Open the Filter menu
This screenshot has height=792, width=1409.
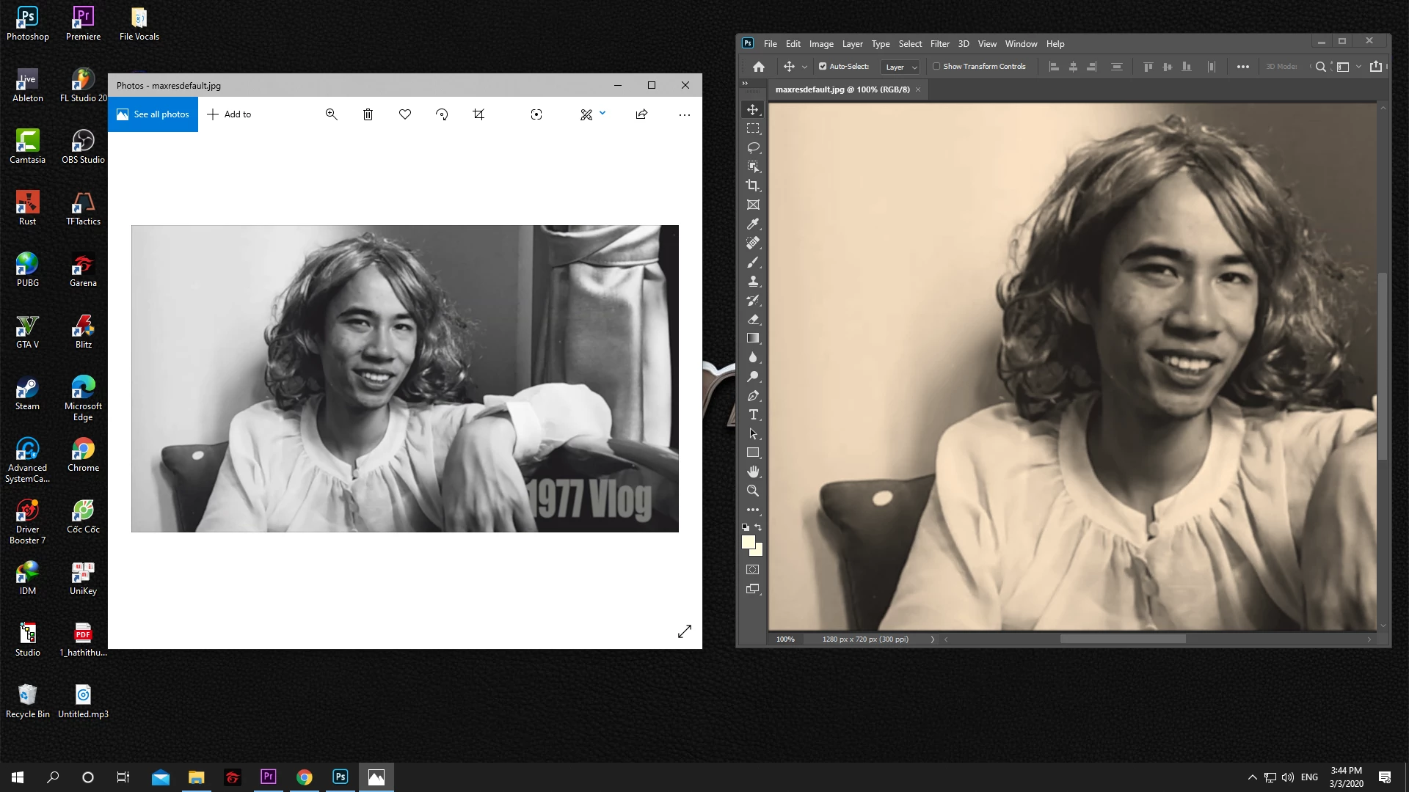[939, 44]
